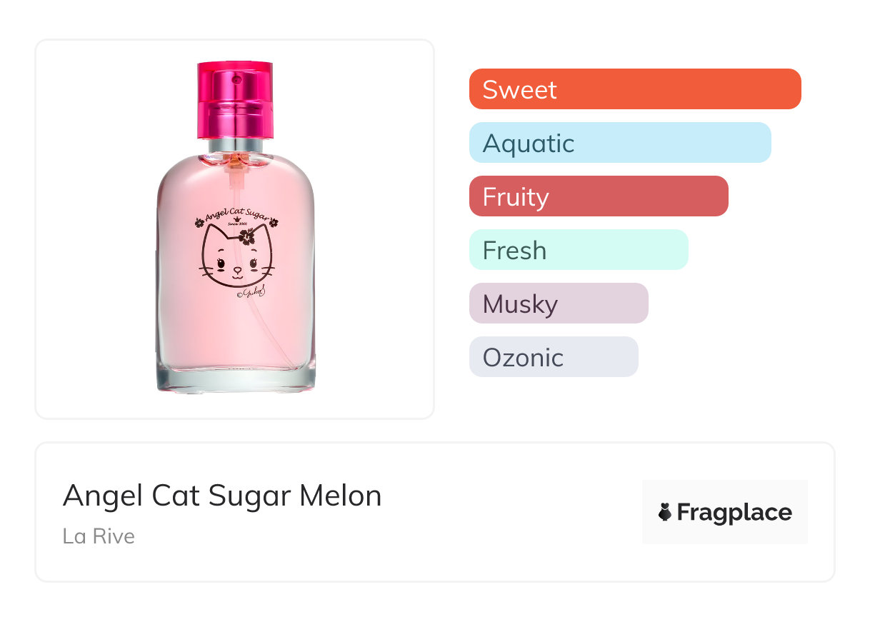The width and height of the screenshot is (870, 617).
Task: Choose the Fruity accord bar
Action: click(598, 196)
